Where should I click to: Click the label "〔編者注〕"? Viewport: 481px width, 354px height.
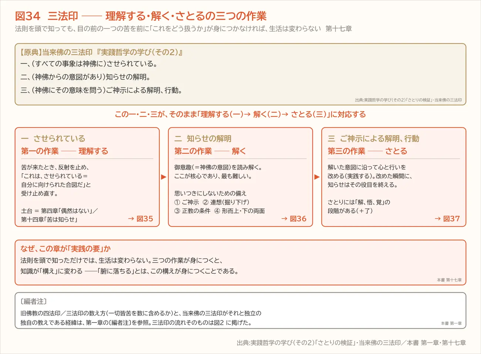[x=34, y=302]
